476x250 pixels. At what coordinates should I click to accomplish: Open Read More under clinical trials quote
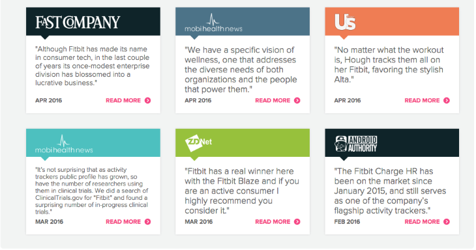[x=123, y=221]
